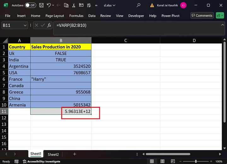Click the cell containing "Harry"
This screenshot has height=164, width=227.
61,79
